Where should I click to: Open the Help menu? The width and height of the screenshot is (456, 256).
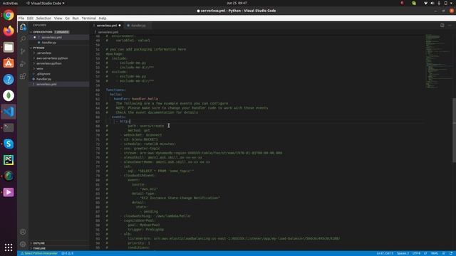pyautogui.click(x=103, y=18)
